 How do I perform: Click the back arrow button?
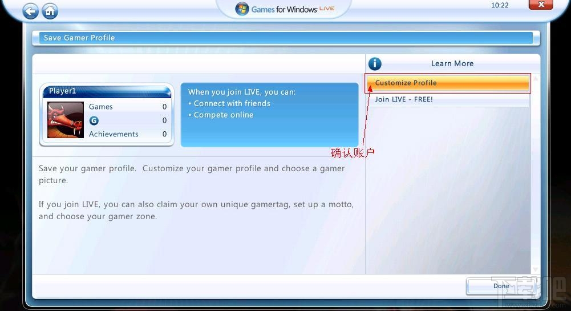31,11
